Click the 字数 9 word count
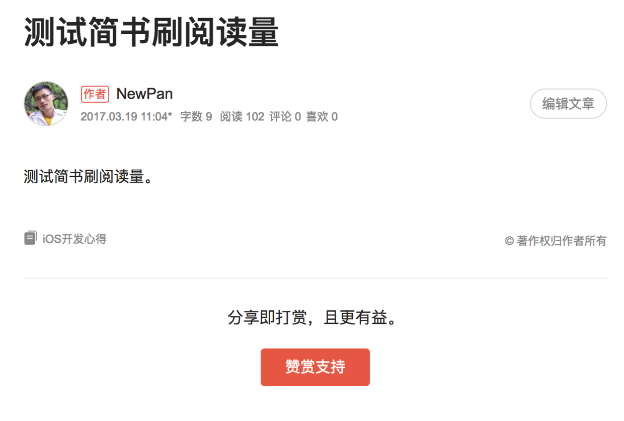This screenshot has width=624, height=421. 196,117
